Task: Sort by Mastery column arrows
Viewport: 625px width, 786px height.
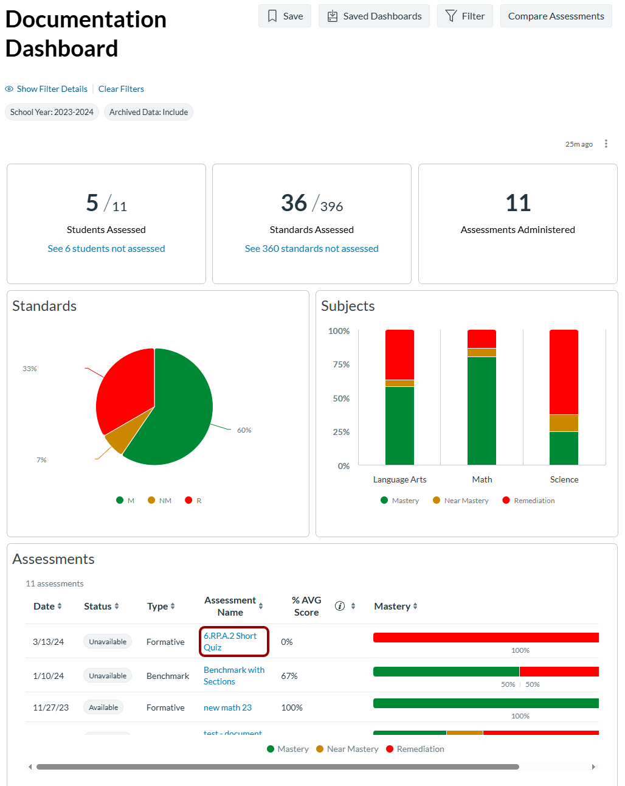Action: (x=415, y=606)
